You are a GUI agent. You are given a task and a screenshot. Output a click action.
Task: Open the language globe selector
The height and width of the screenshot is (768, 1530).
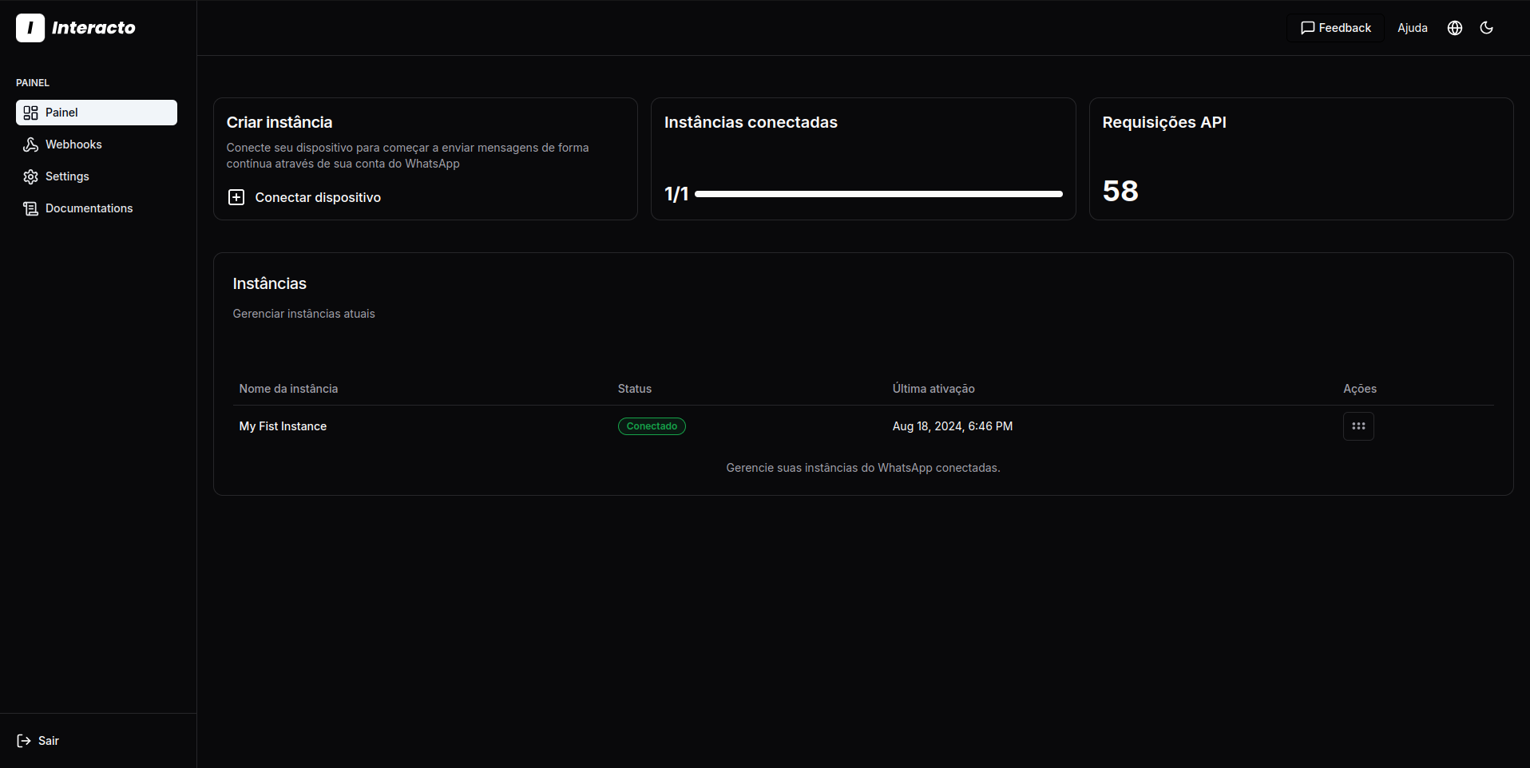[x=1455, y=28]
